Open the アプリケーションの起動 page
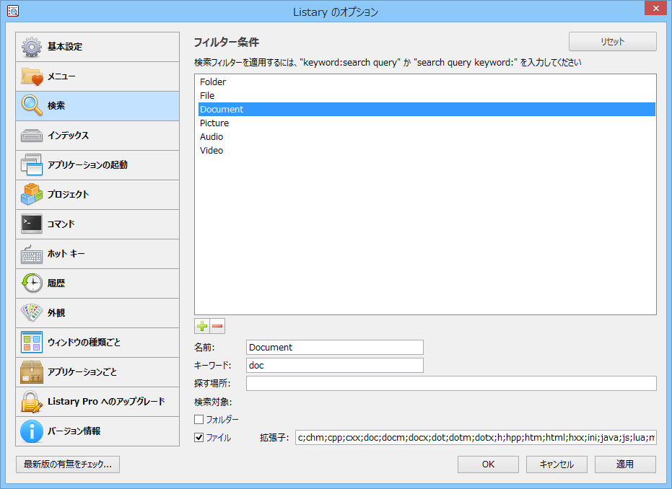Viewport: 672px width, 489px height. pos(97,165)
